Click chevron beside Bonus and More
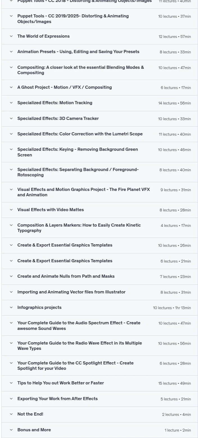Image resolution: width=198 pixels, height=438 pixels. click(11, 430)
